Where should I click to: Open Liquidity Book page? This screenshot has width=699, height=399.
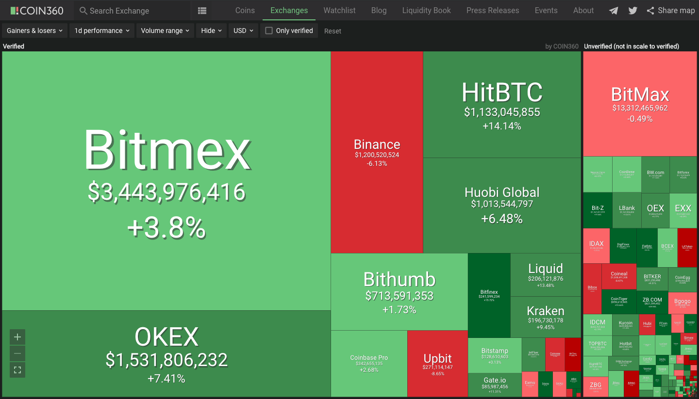pos(427,10)
